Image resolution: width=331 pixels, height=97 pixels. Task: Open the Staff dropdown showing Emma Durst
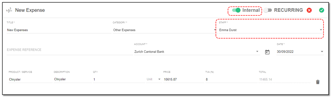point(271,30)
